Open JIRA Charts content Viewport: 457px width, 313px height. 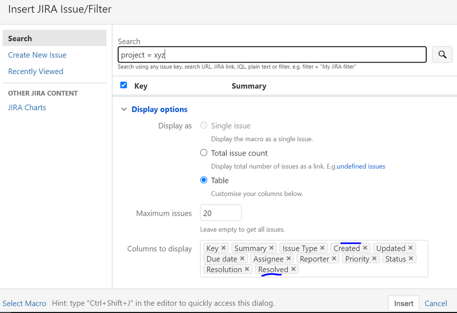coord(27,108)
